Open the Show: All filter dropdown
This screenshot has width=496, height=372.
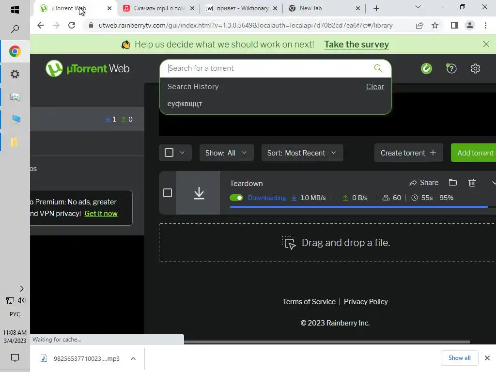click(x=226, y=153)
